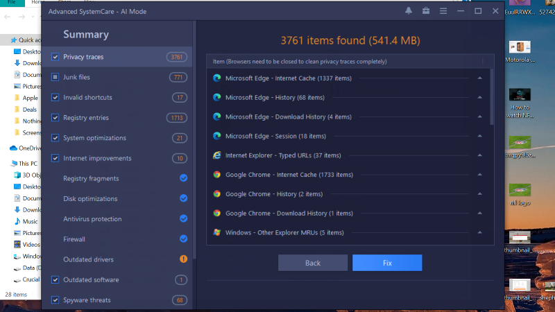Click the Chrome icon beside History row
This screenshot has width=555, height=312.
[x=217, y=194]
